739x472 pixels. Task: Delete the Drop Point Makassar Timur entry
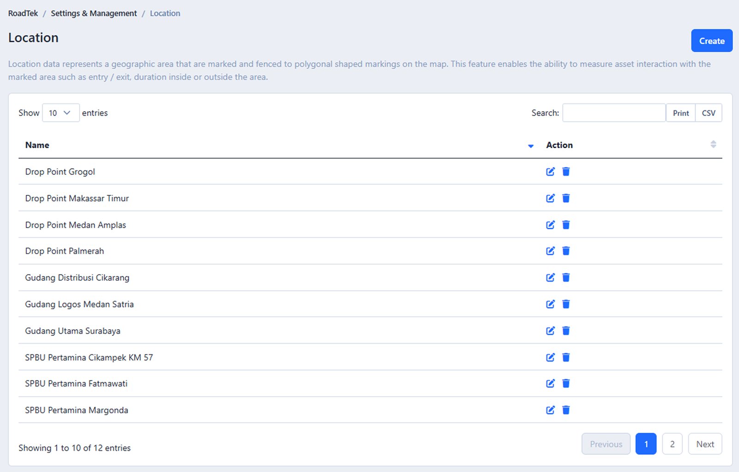pyautogui.click(x=566, y=198)
